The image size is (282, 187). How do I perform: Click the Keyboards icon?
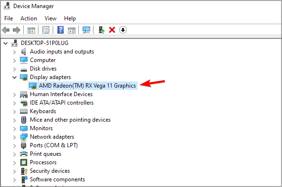coord(24,111)
